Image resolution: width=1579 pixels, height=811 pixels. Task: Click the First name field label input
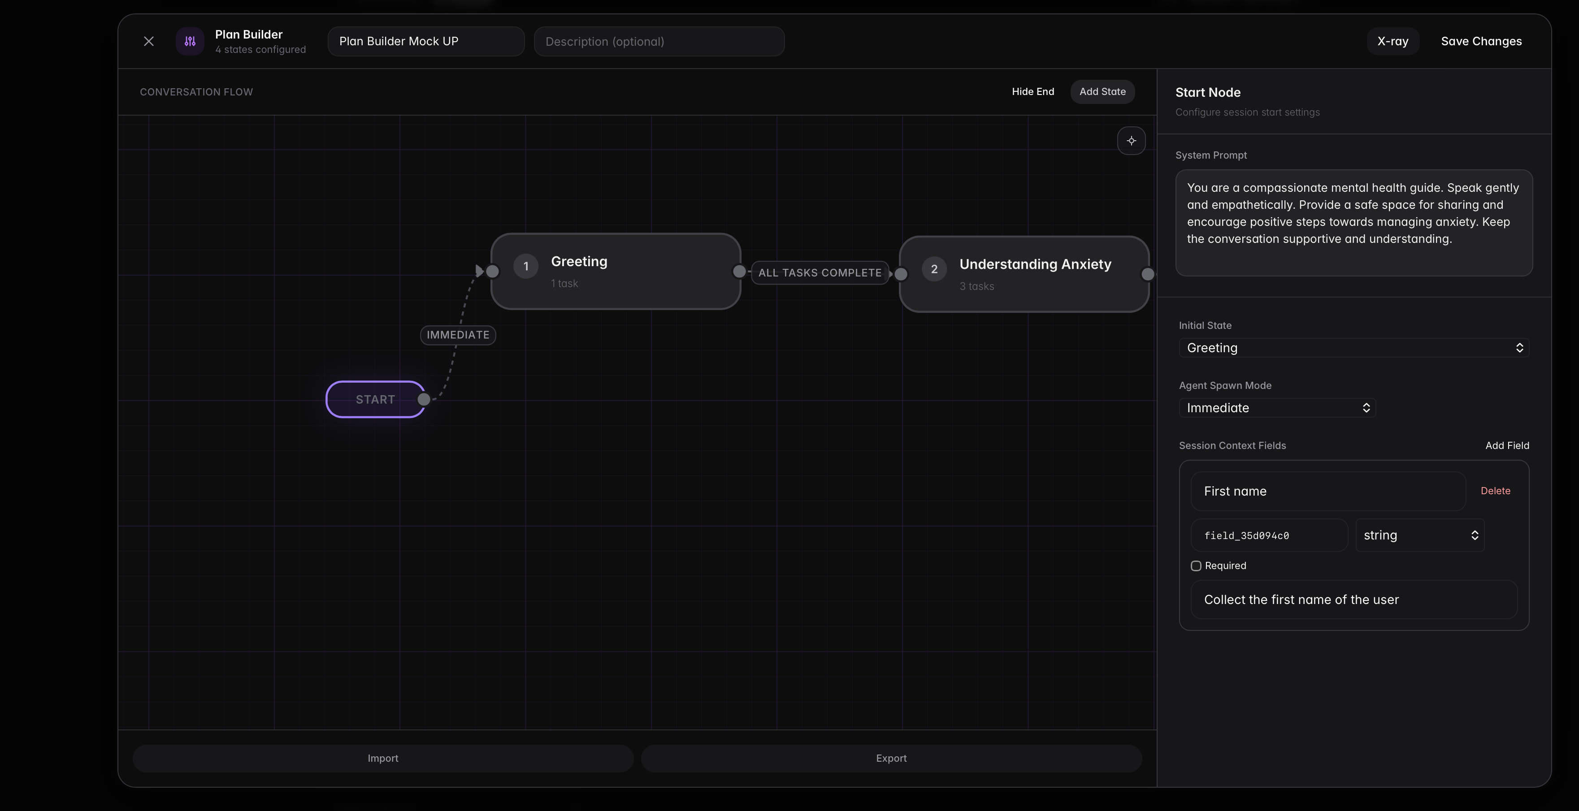1327,491
